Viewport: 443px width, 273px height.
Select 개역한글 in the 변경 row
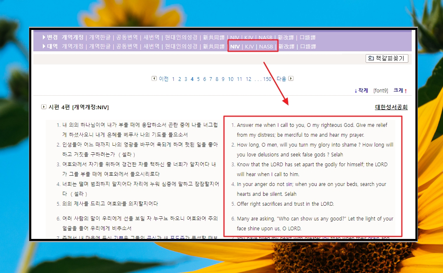coord(100,37)
